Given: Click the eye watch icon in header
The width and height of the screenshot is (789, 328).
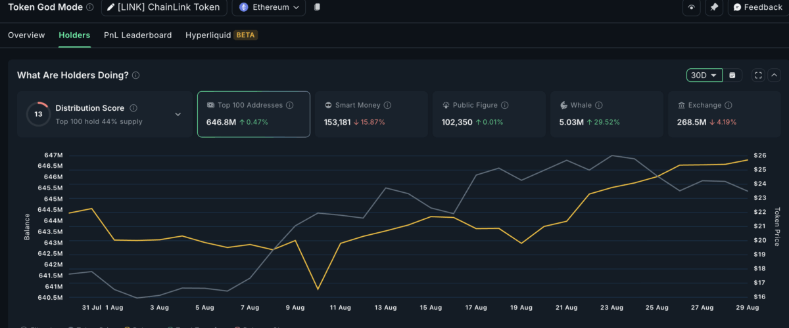Looking at the screenshot, I should tap(691, 7).
